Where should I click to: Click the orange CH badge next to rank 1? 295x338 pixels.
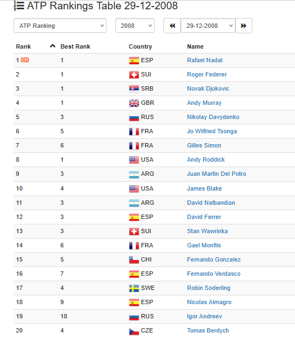25,60
